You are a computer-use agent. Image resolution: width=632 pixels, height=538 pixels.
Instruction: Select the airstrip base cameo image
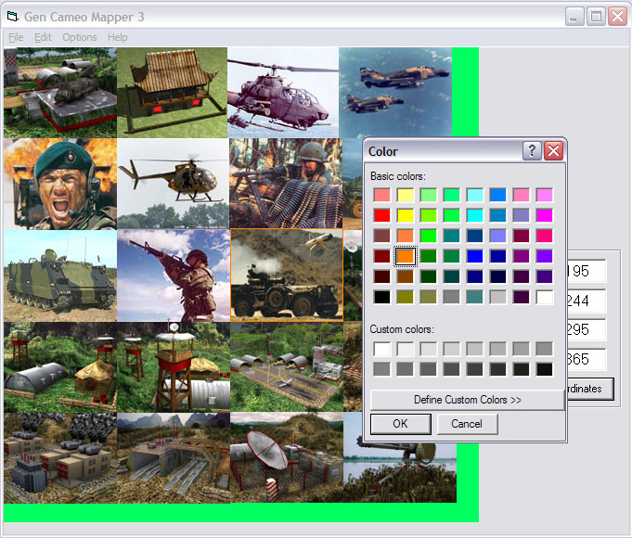coord(286,366)
